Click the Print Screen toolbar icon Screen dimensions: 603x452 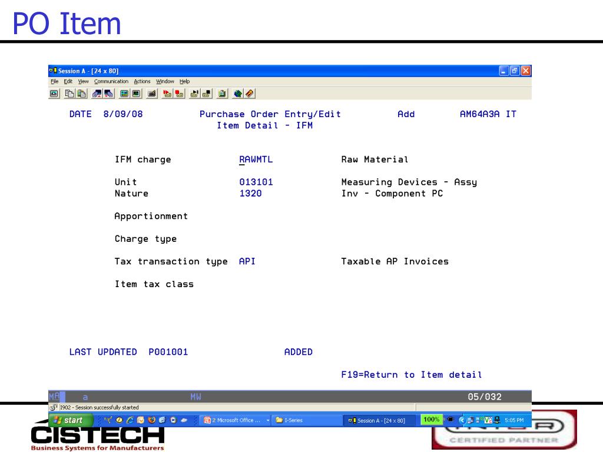coord(54,94)
